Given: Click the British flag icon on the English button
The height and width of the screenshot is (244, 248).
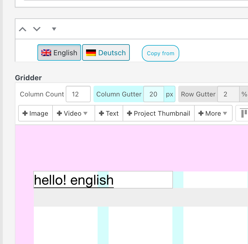Looking at the screenshot, I should 46,52.
